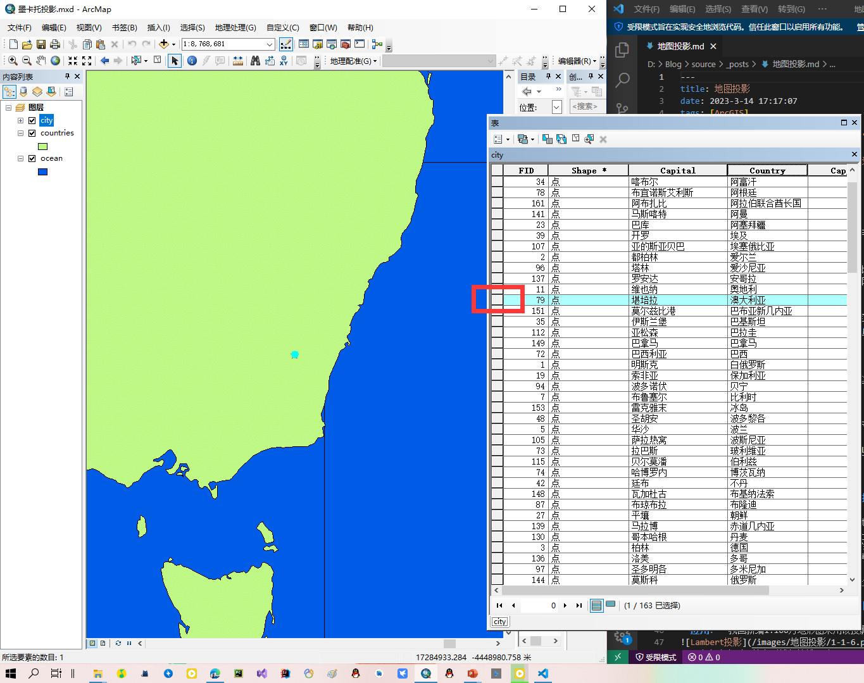Click the Save map document icon

(41, 44)
